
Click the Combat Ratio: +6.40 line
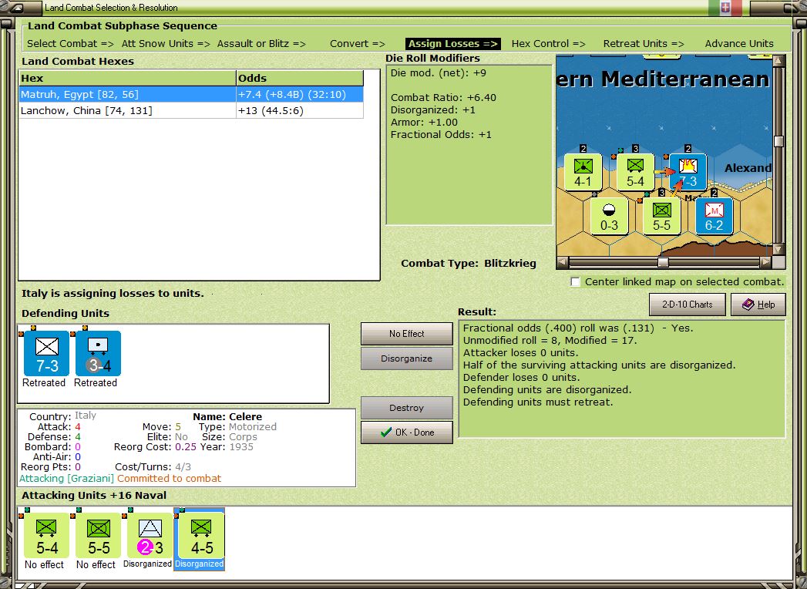coord(443,98)
